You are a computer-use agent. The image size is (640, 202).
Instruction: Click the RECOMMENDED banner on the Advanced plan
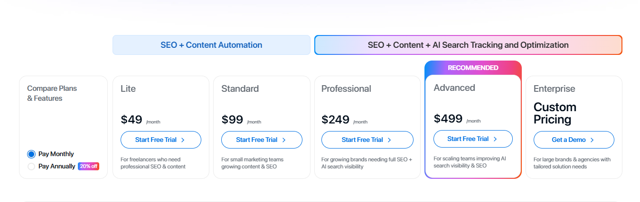473,68
